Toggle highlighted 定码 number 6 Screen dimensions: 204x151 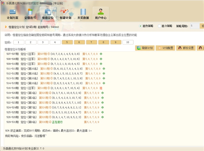[79, 42]
